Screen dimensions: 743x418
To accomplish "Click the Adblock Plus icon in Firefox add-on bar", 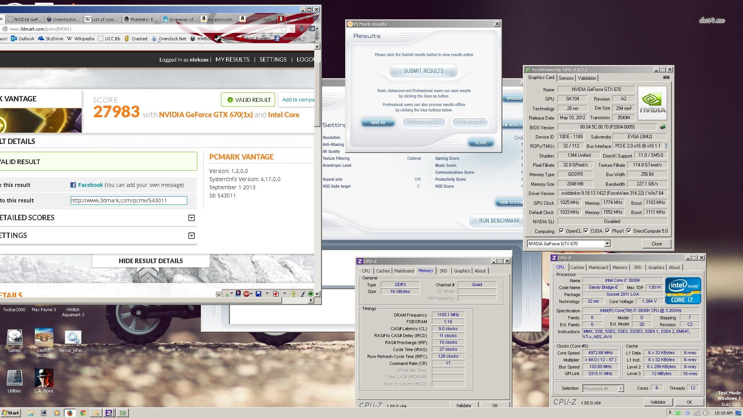I will tap(247, 294).
